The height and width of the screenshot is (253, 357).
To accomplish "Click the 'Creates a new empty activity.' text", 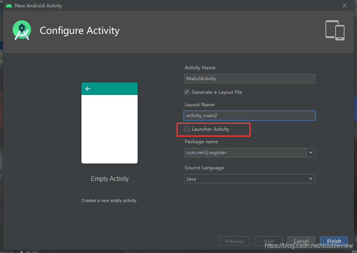I will pos(110,201).
